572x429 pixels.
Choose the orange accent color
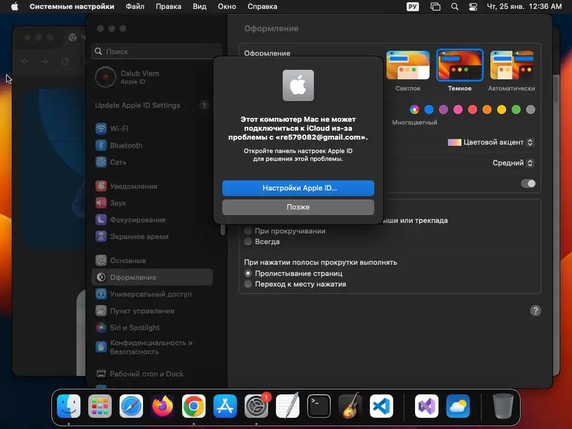[487, 109]
